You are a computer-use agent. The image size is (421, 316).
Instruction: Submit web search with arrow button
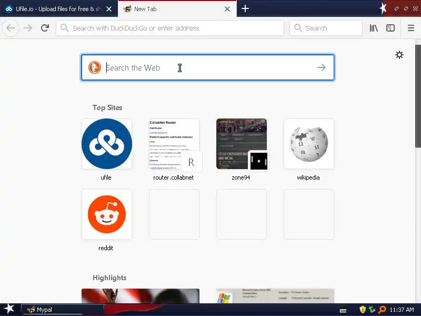(x=322, y=67)
